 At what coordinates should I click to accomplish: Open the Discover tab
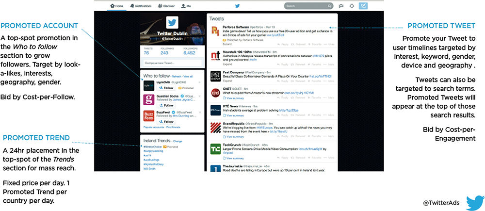pyautogui.click(x=166, y=6)
